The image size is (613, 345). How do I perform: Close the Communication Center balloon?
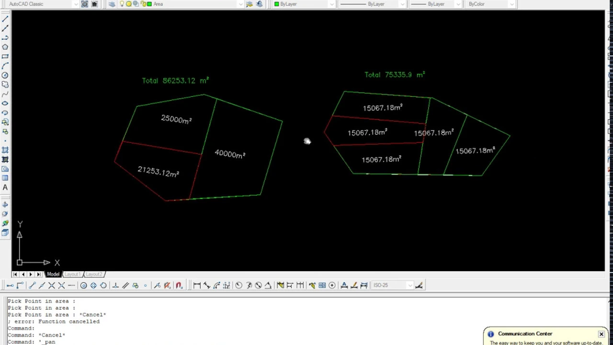click(601, 334)
